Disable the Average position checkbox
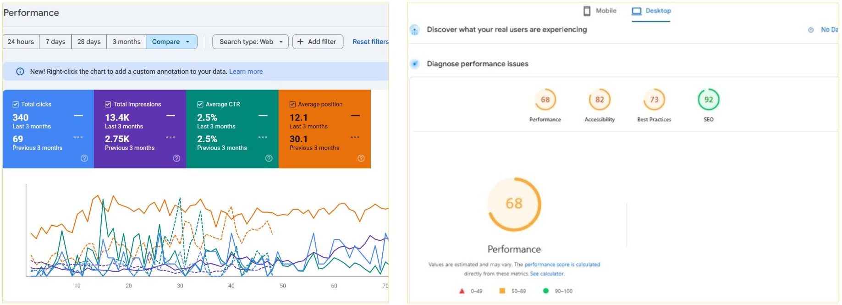The width and height of the screenshot is (842, 305). [292, 105]
